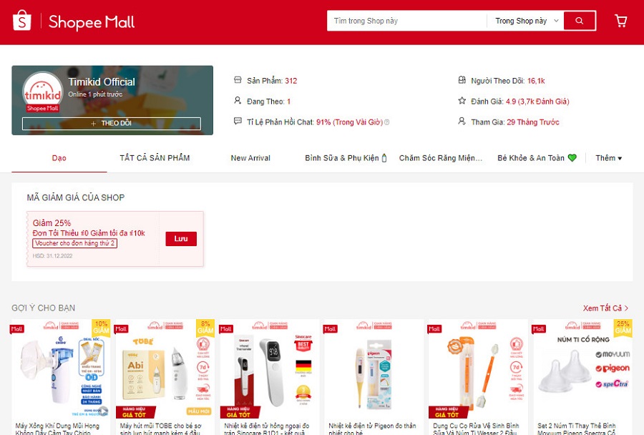Click the red search magnifier button
This screenshot has width=644, height=435.
pyautogui.click(x=579, y=21)
